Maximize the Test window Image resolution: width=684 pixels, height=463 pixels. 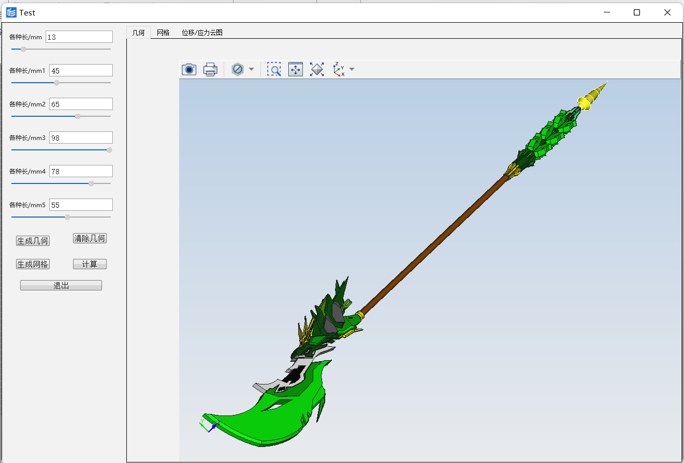click(637, 12)
